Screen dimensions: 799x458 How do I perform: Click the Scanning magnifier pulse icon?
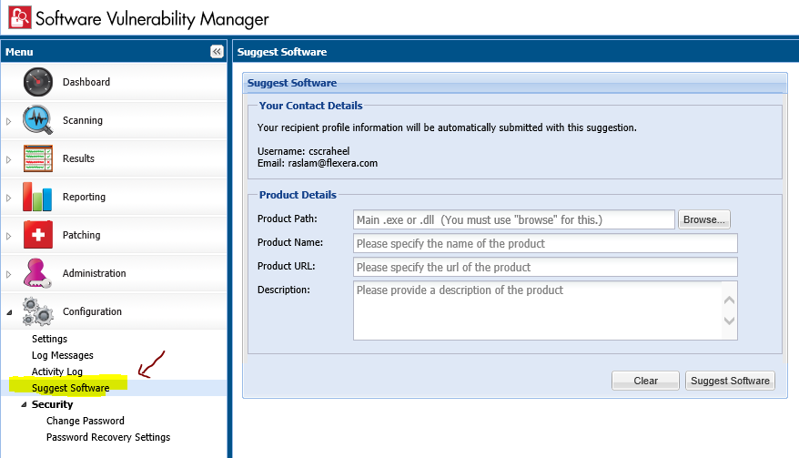tap(37, 120)
